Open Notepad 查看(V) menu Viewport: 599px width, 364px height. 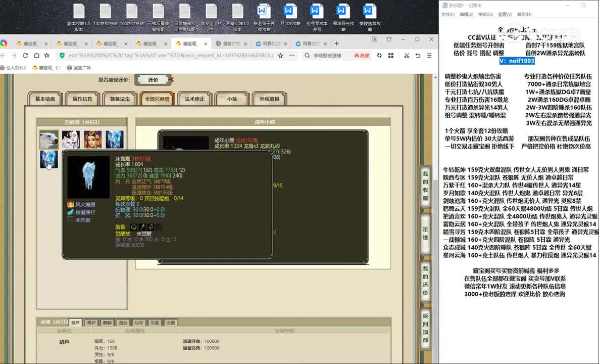505,14
